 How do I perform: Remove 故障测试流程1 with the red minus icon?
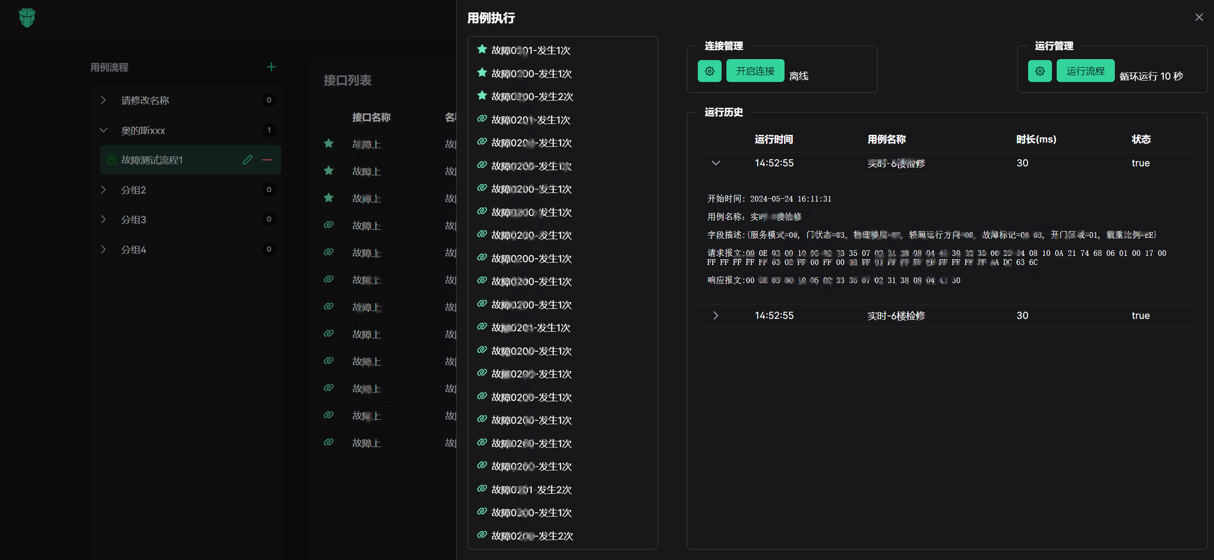(x=267, y=160)
